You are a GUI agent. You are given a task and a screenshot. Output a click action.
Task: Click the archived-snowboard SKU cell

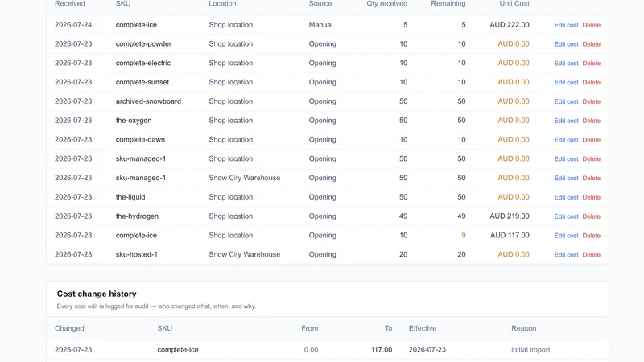pyautogui.click(x=148, y=101)
